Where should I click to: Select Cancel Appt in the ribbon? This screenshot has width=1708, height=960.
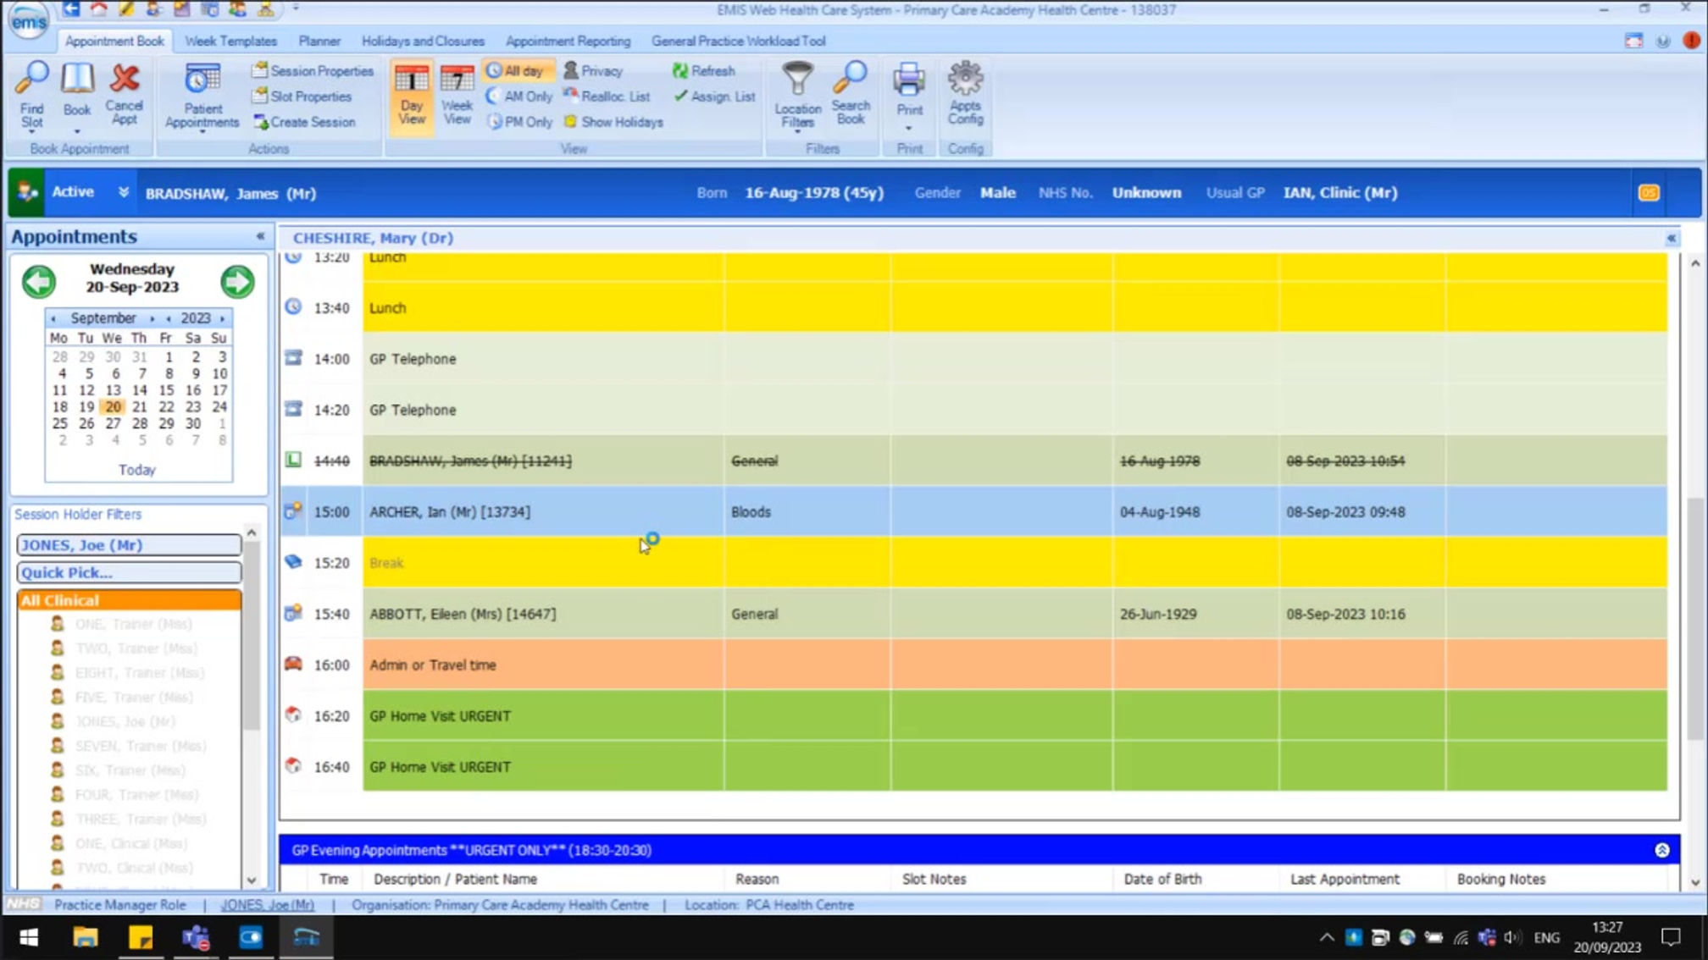124,94
